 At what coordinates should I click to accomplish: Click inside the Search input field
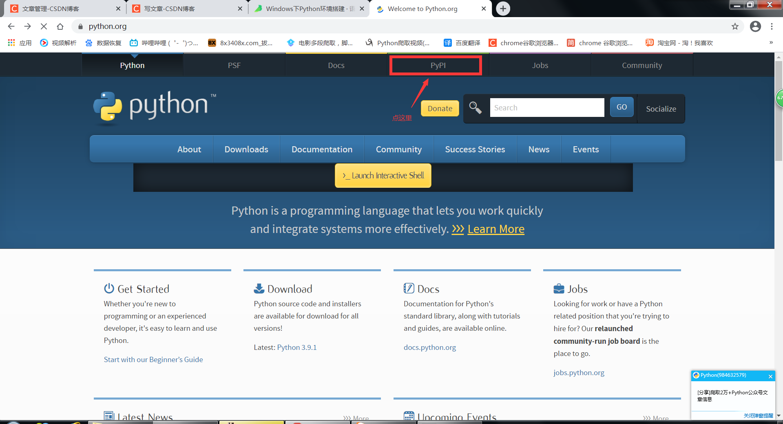point(546,108)
